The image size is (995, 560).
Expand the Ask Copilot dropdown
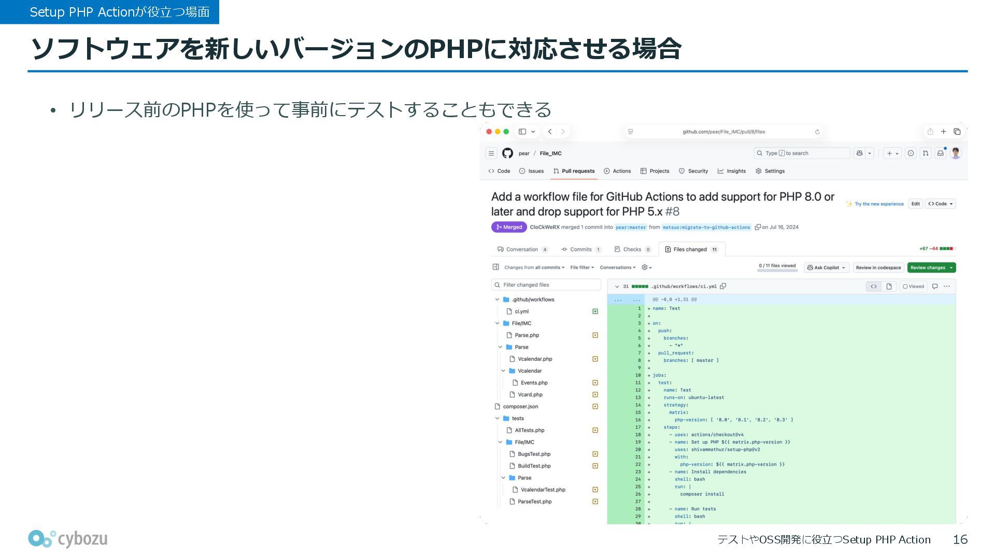click(844, 268)
